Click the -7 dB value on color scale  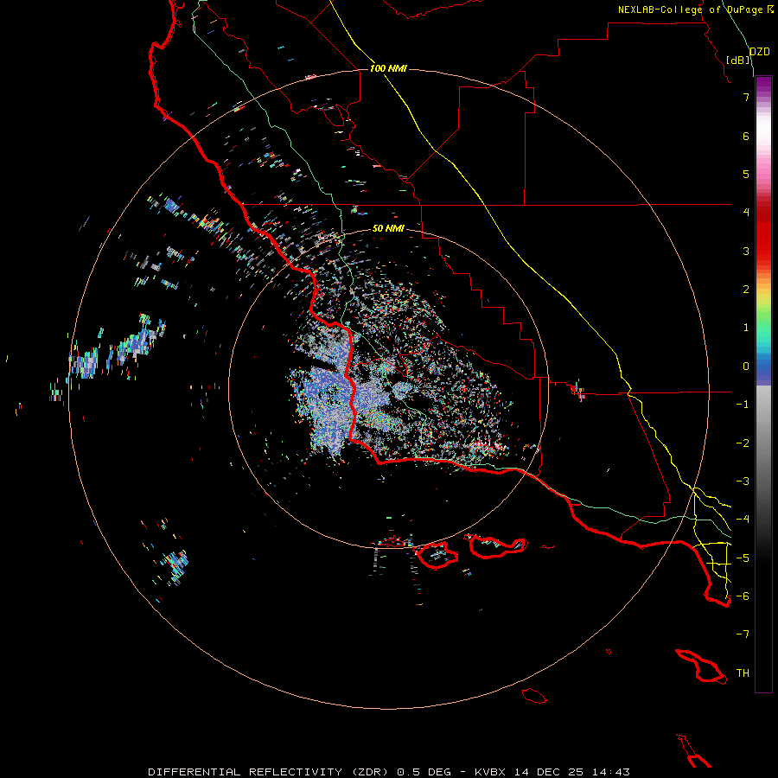743,635
